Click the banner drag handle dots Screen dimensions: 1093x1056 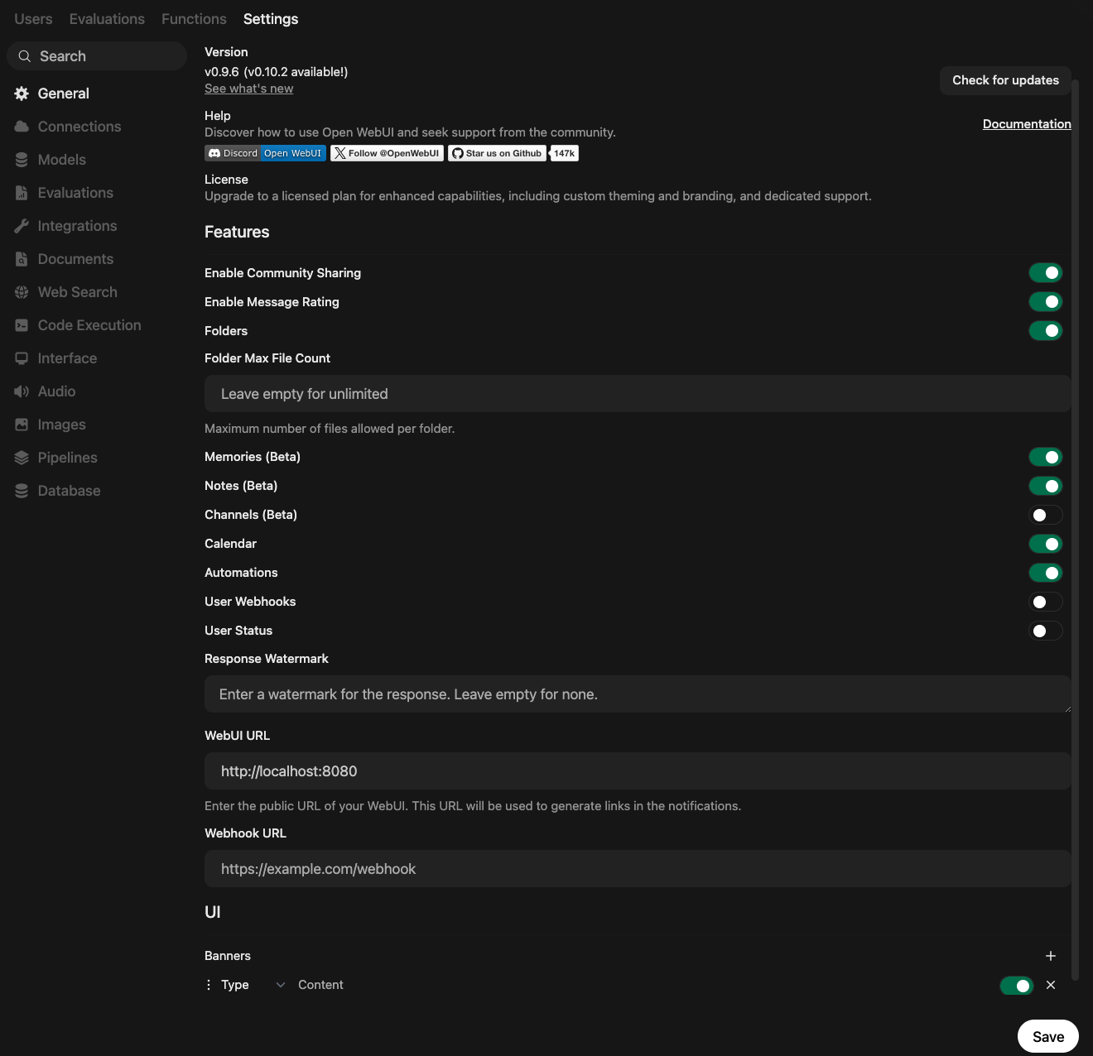pyautogui.click(x=209, y=985)
